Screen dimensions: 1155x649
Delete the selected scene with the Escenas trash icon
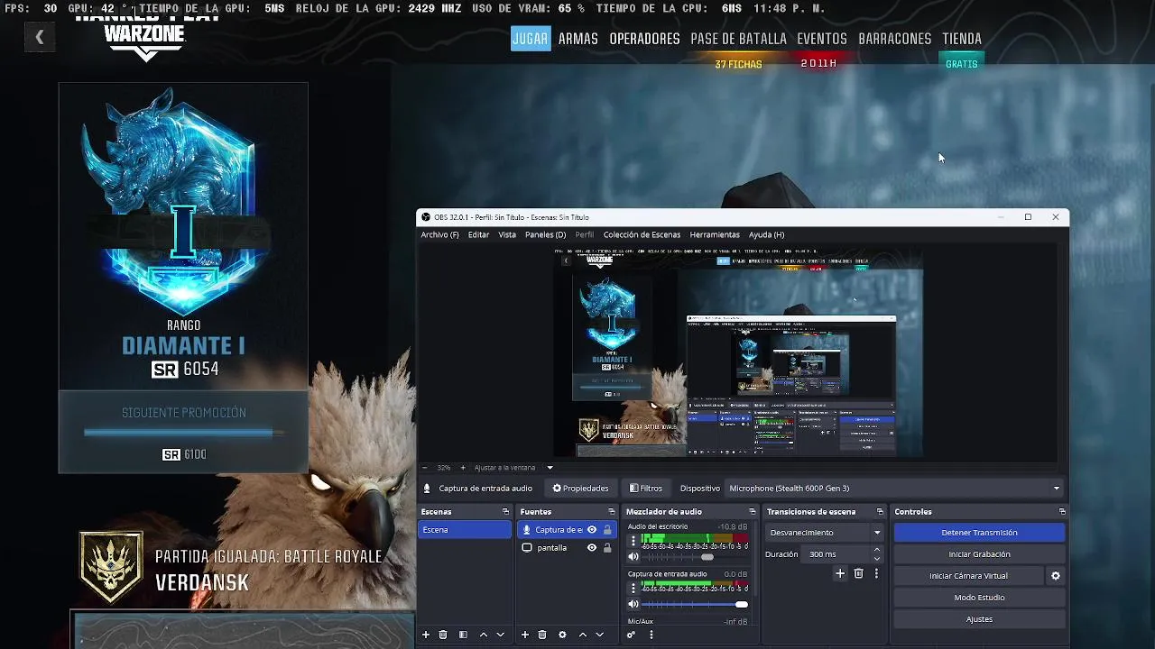pos(443,635)
